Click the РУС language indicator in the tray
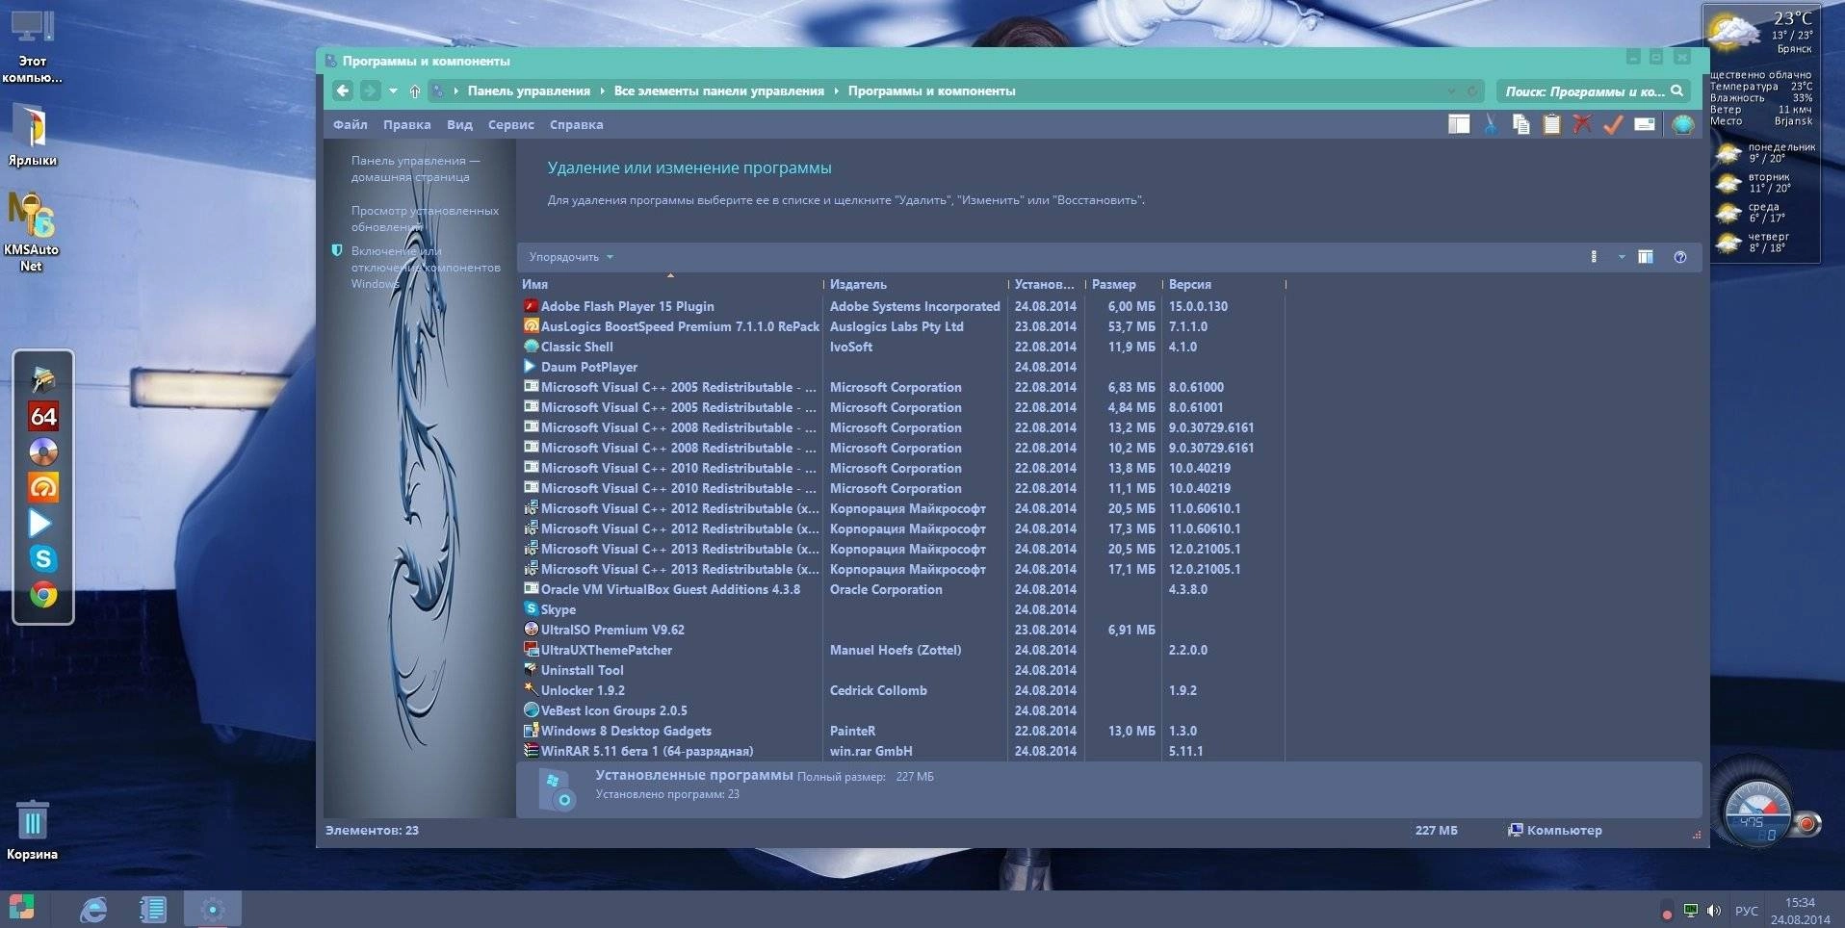 1746,911
